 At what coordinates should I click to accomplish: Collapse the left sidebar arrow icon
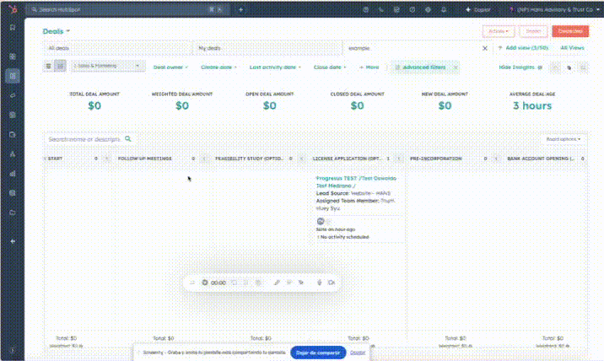(13, 241)
